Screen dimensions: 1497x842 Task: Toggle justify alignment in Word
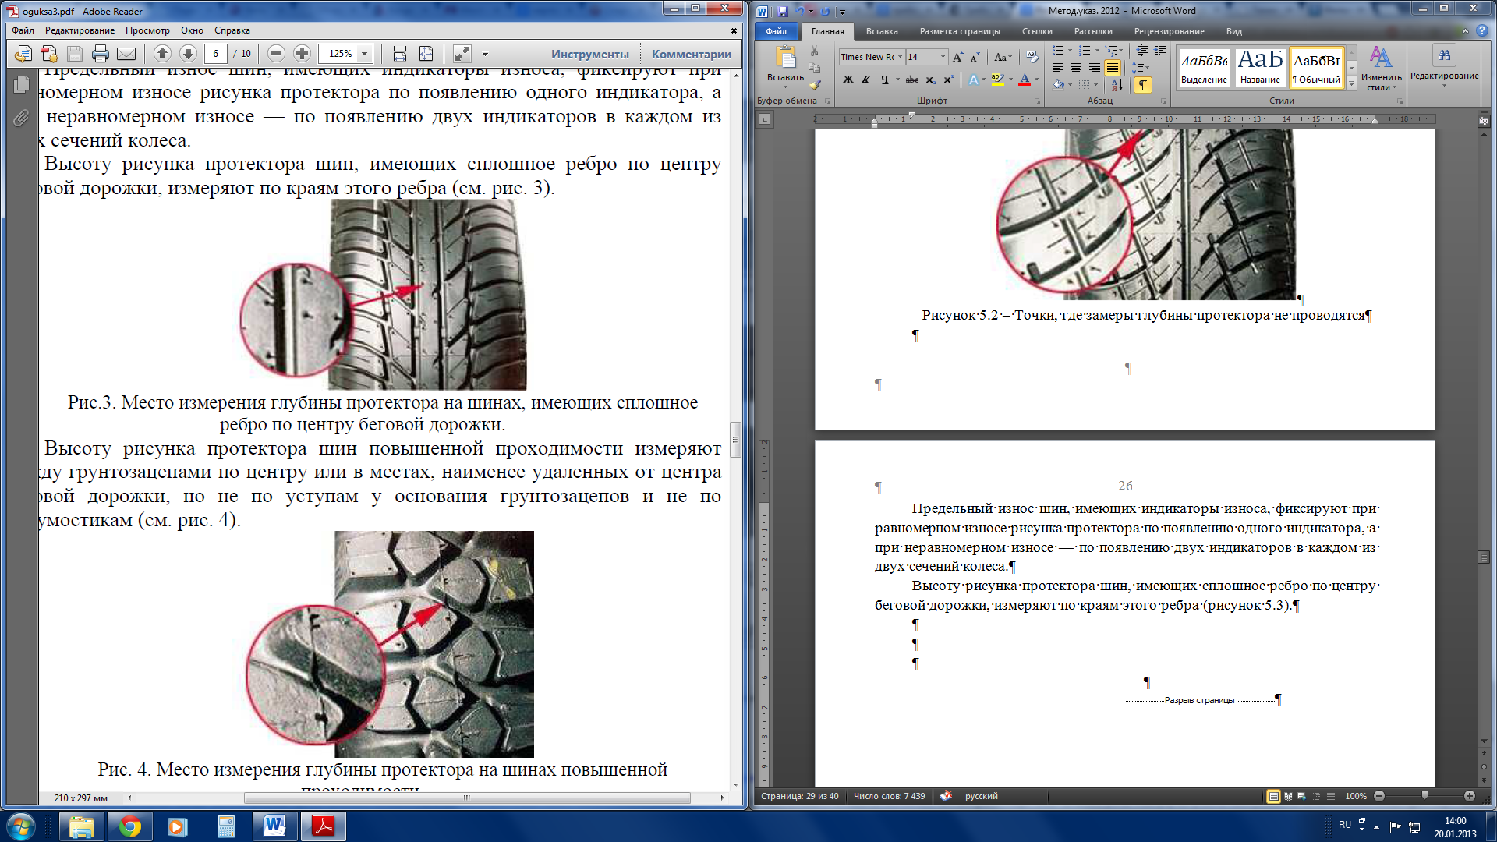click(x=1113, y=68)
